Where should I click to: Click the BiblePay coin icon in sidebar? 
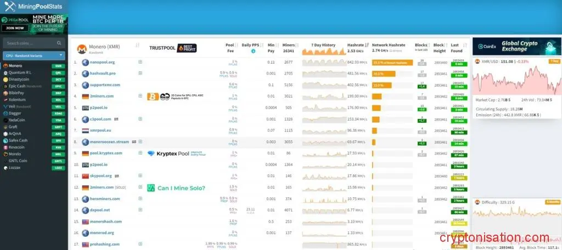[x=5, y=93]
